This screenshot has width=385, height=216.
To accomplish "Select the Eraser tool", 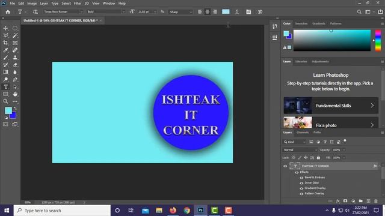I will pos(15,65).
